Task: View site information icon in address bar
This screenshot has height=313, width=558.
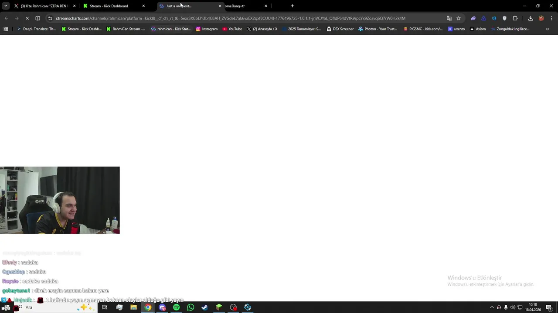Action: (x=50, y=18)
